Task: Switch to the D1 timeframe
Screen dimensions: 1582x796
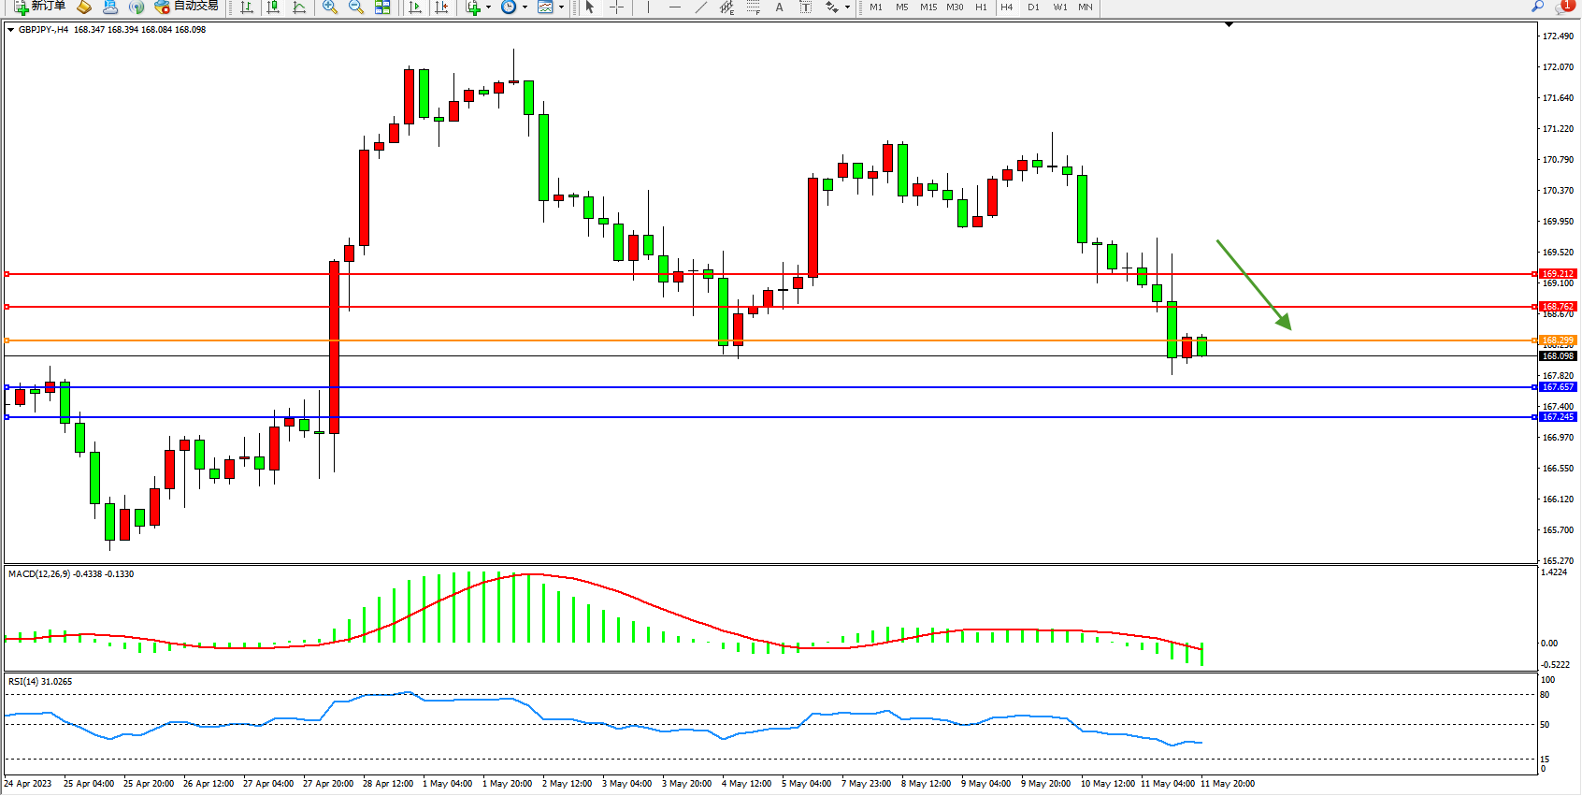Action: click(1033, 7)
